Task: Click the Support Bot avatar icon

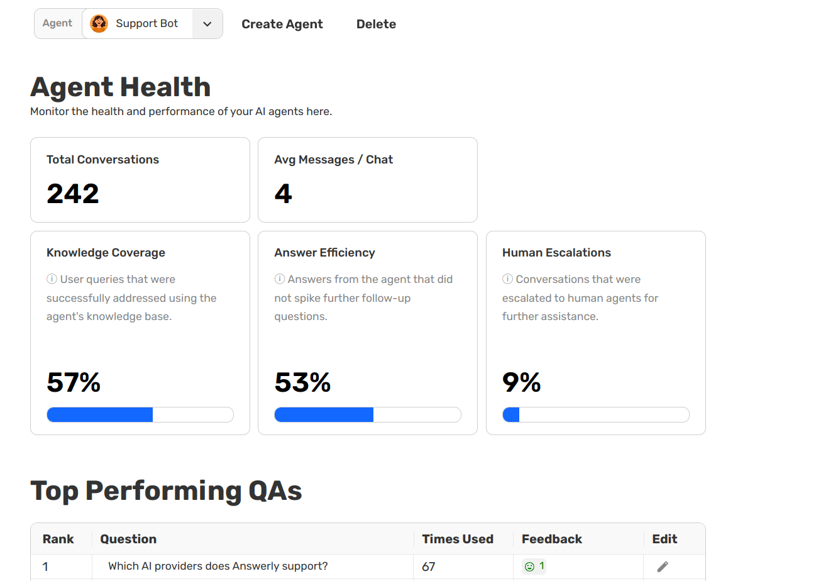Action: click(x=99, y=24)
